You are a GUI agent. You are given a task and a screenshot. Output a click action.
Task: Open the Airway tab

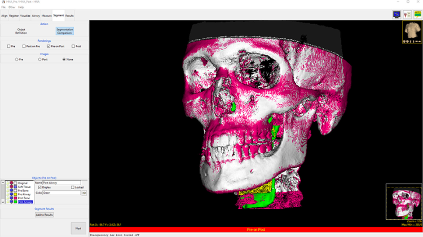tap(36, 16)
